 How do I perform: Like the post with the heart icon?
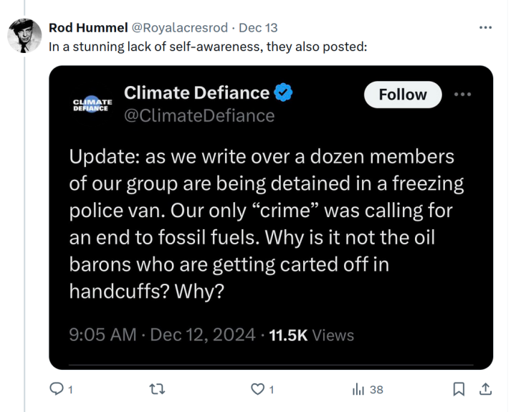click(257, 390)
